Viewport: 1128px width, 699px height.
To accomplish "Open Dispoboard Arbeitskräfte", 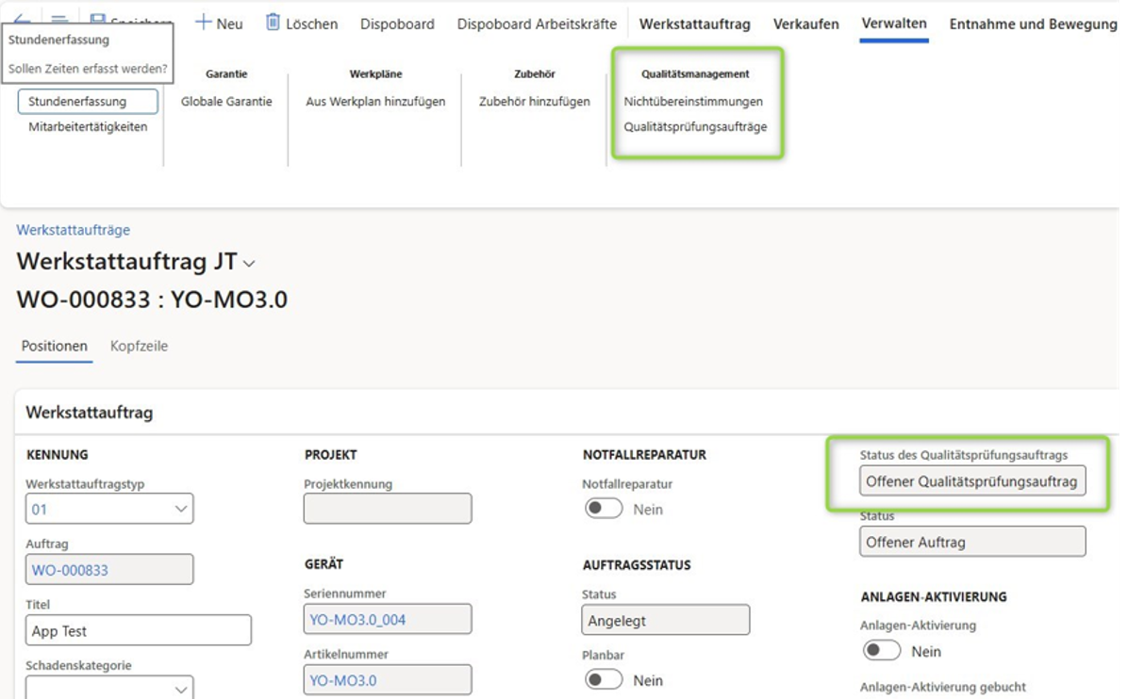I will point(537,24).
